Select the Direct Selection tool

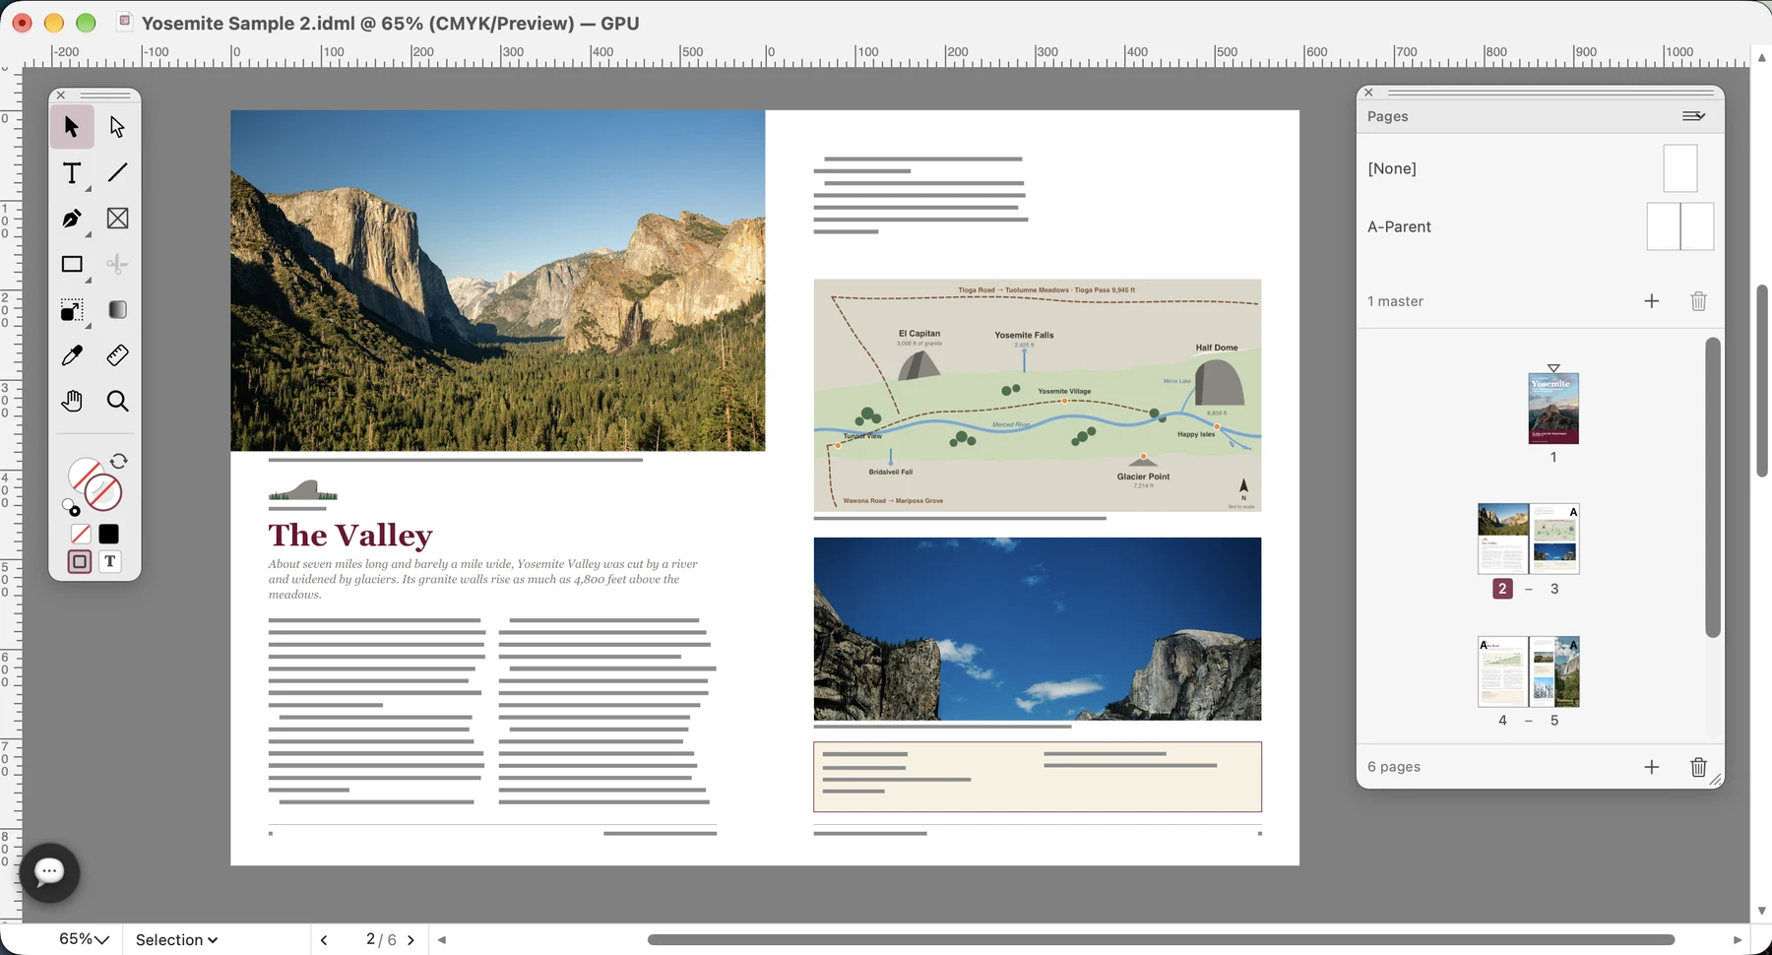[117, 127]
